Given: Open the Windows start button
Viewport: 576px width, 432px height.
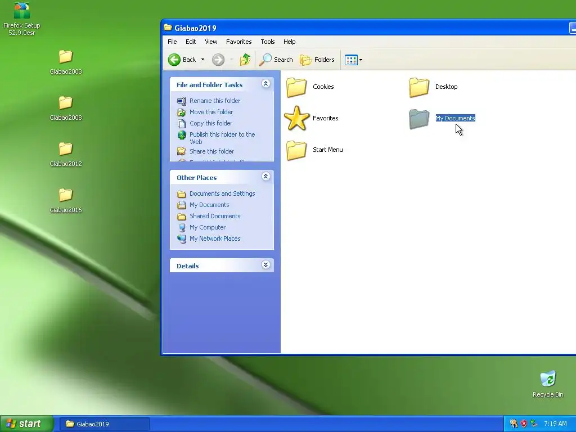Looking at the screenshot, I should tap(27, 424).
